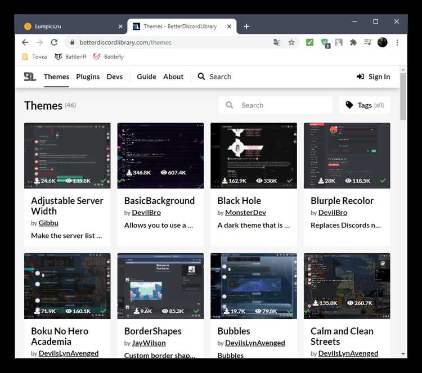The width and height of the screenshot is (422, 373).
Task: Open the Chrome extensions puzzle icon
Action: pos(353,42)
